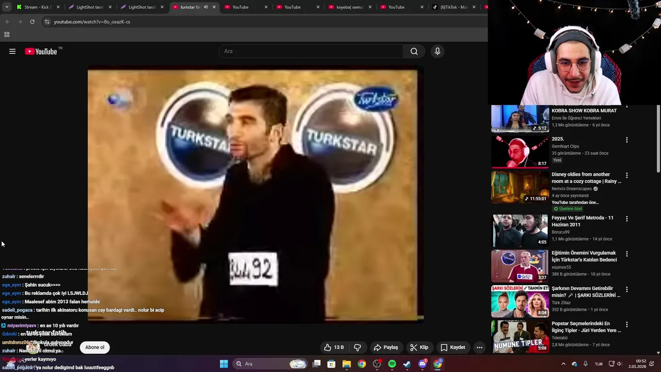Image resolution: width=661 pixels, height=372 pixels.
Task: Start voice search with the microphone icon
Action: point(437,51)
